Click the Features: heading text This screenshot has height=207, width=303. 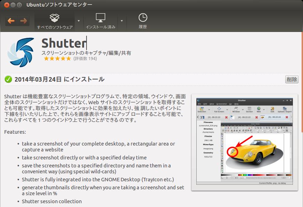pos(15,132)
